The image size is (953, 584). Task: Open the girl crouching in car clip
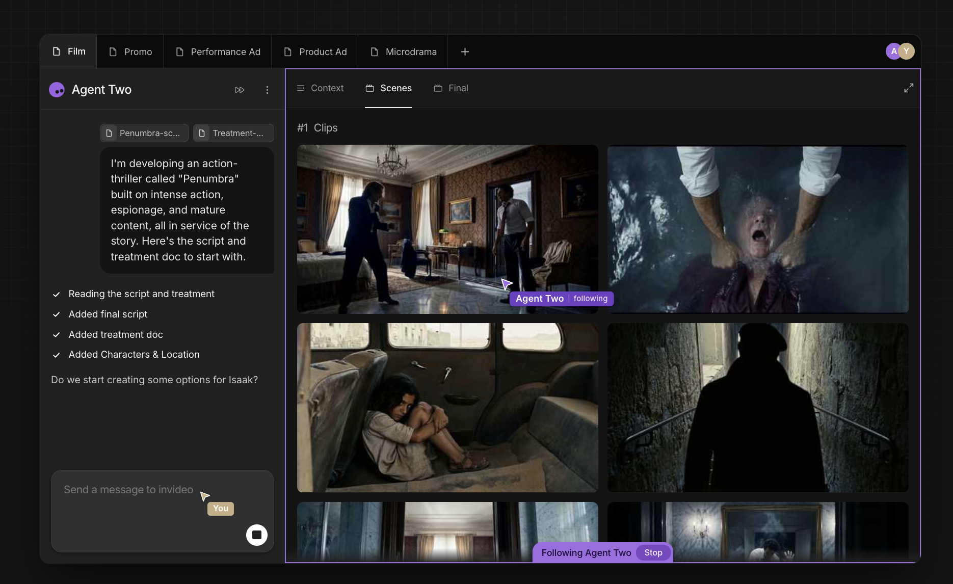click(447, 408)
